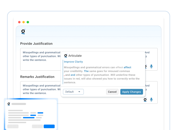Click the app logo in the header bar
The width and height of the screenshot is (175, 130).
pos(23,32)
